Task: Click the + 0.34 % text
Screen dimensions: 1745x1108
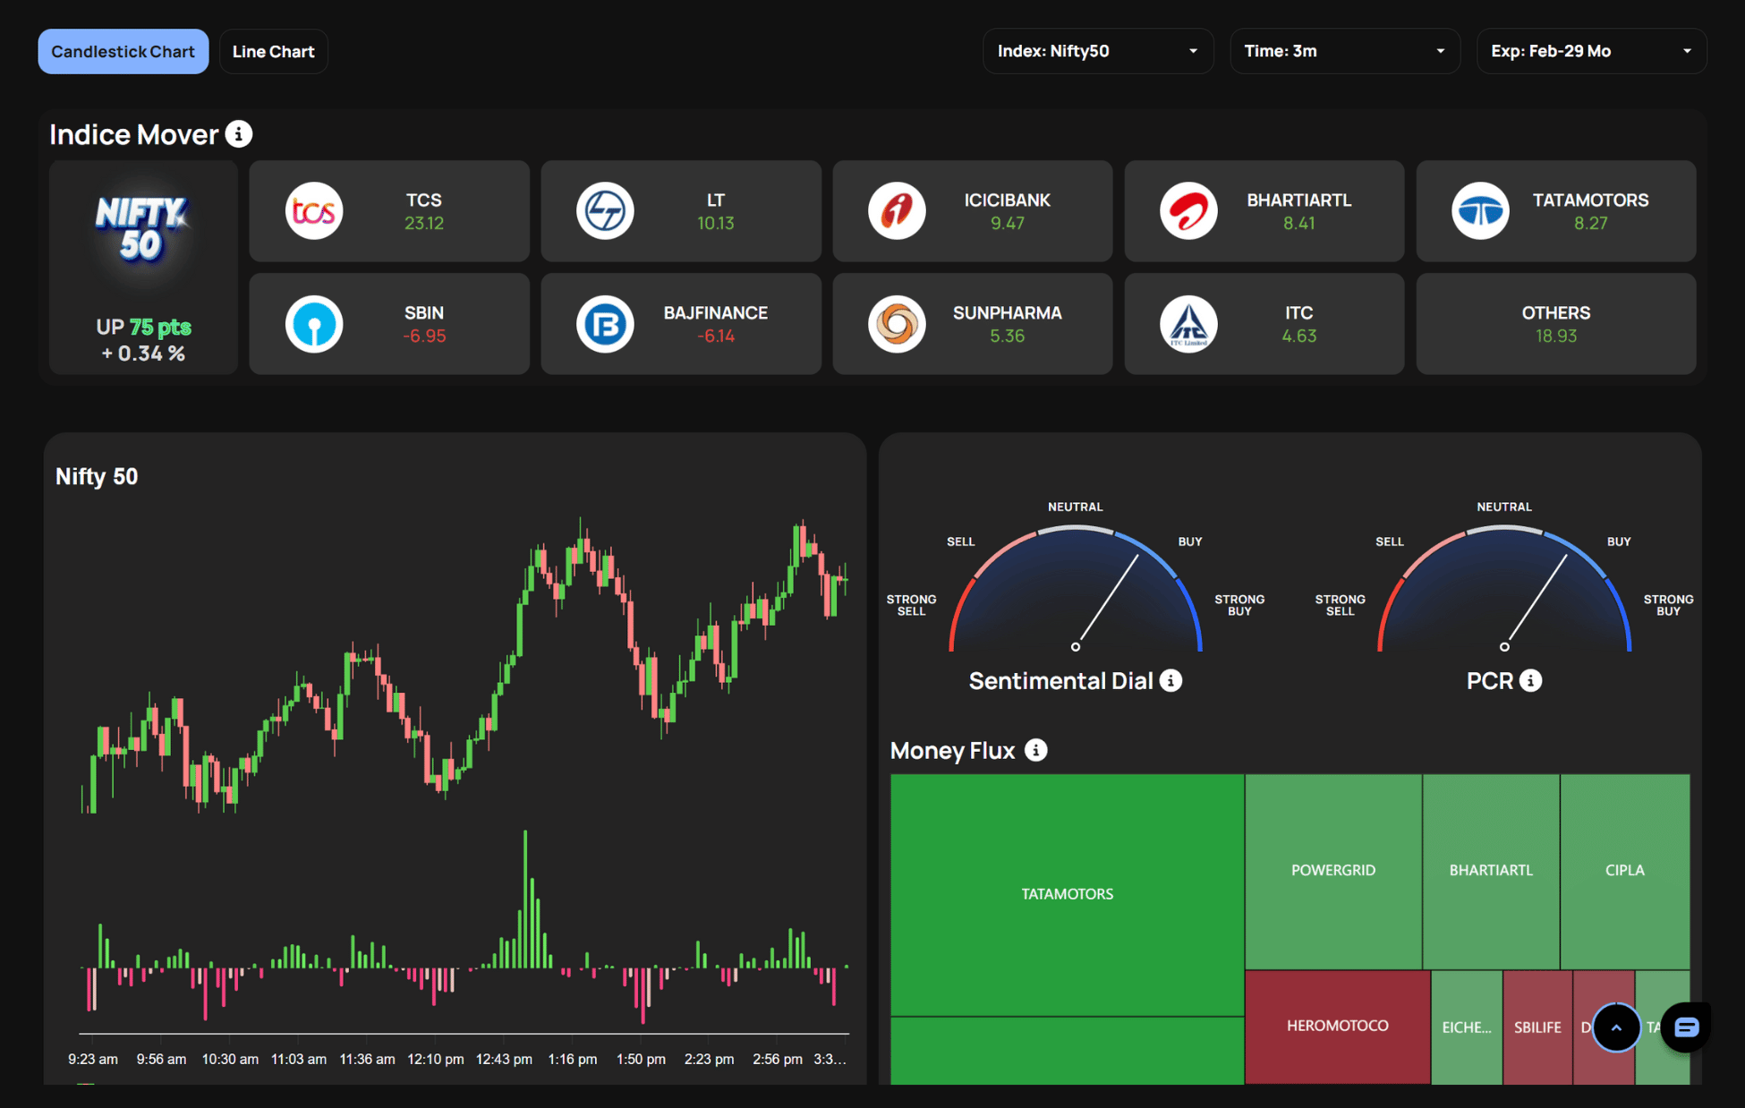Action: coord(143,354)
